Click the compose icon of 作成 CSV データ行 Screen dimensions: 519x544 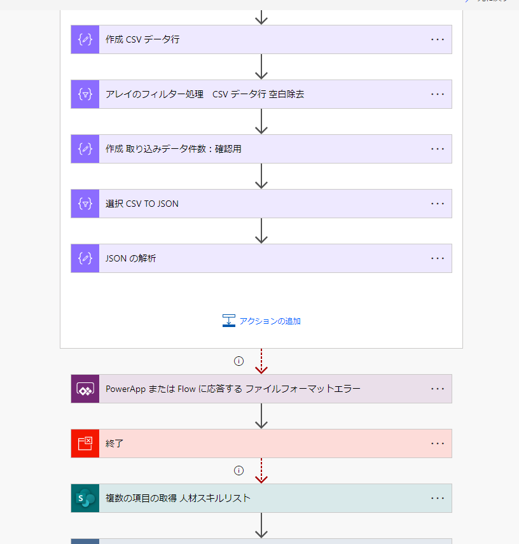(x=85, y=39)
